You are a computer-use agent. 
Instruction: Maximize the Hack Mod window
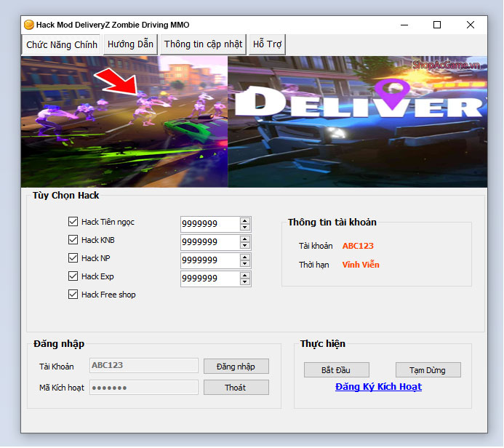coord(437,25)
